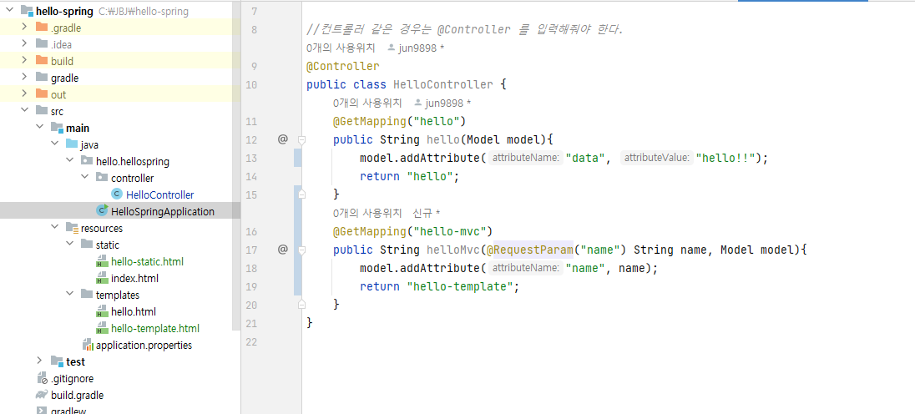Click the index.html file icon
This screenshot has width=915, height=414.
click(102, 278)
